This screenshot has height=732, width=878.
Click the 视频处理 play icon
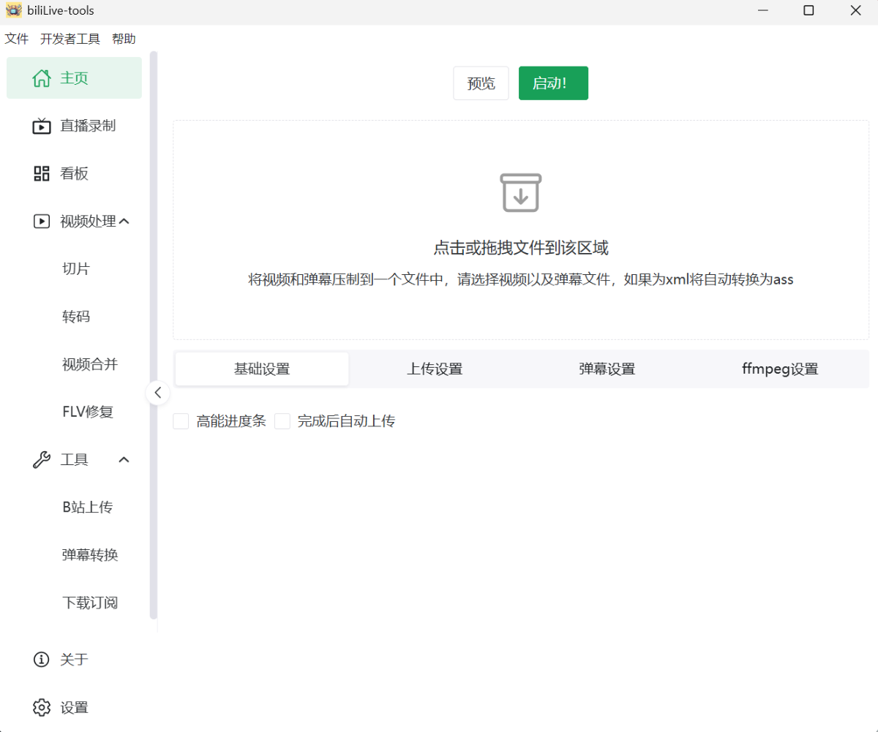click(x=42, y=221)
